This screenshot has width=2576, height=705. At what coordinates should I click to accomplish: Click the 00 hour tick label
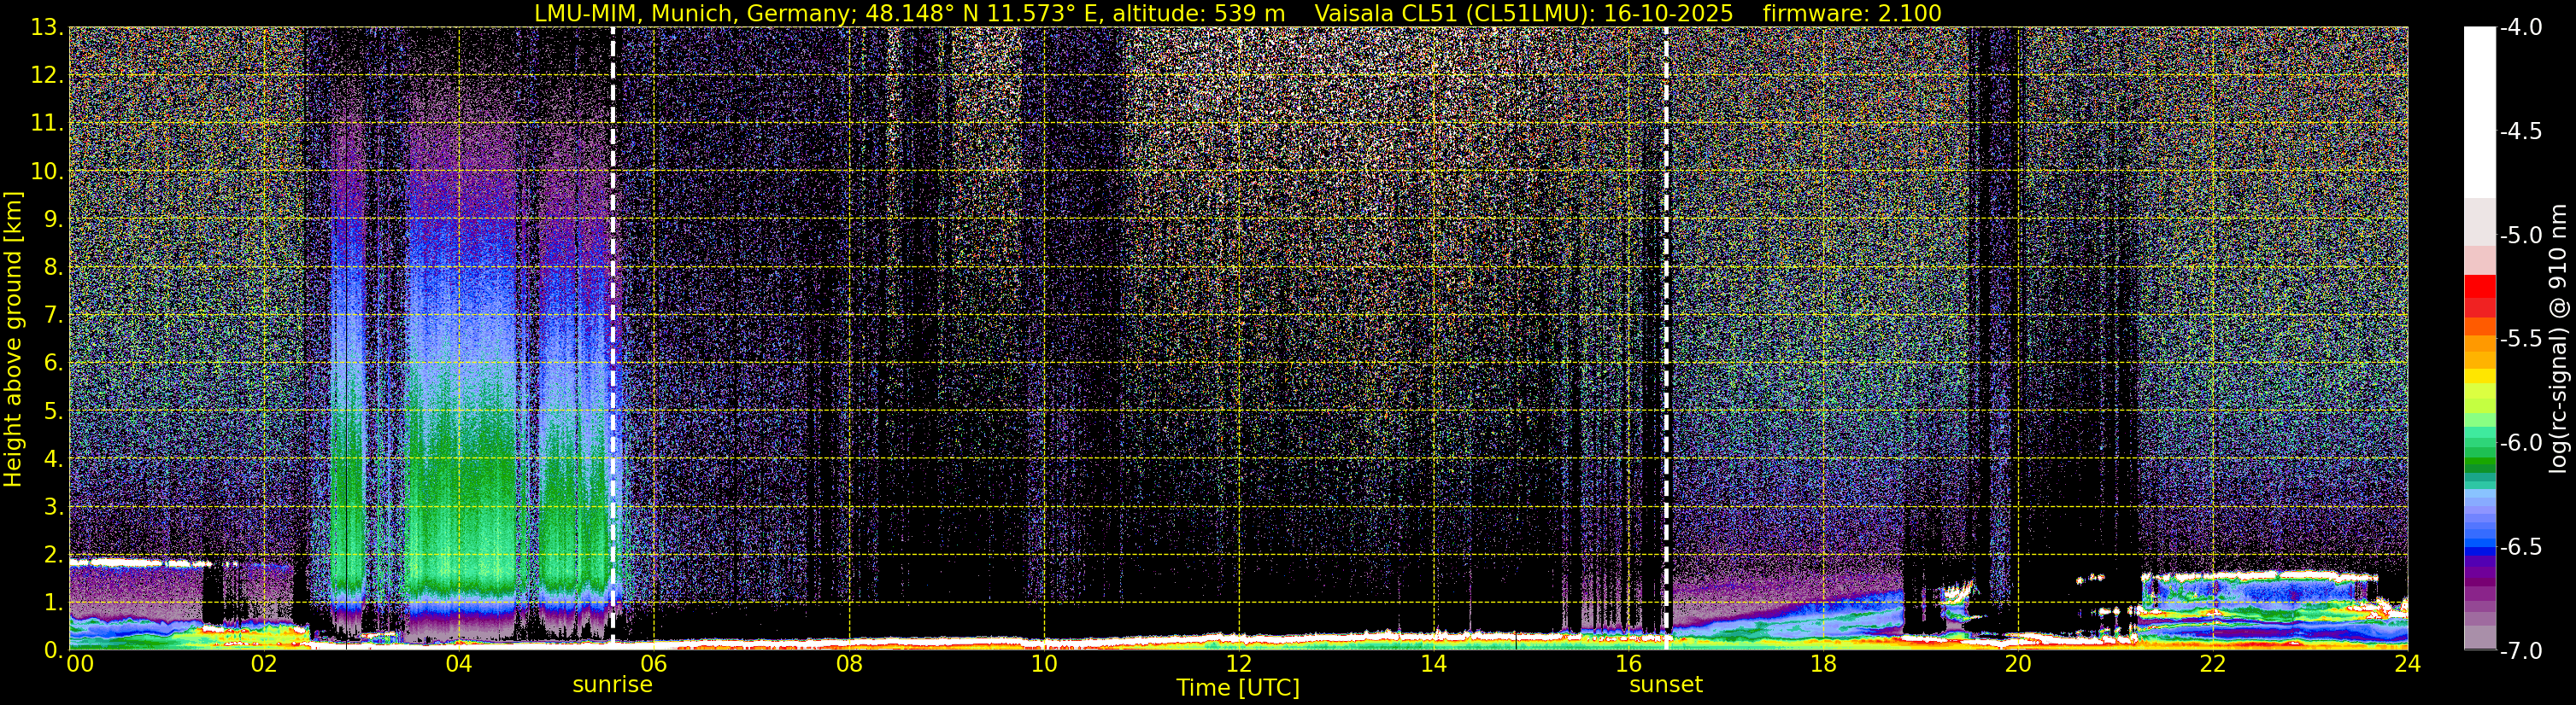click(79, 665)
